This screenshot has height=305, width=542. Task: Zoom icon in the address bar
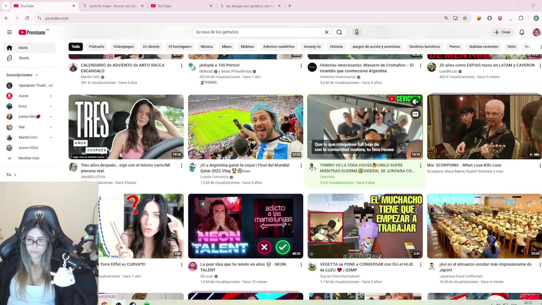point(446,18)
